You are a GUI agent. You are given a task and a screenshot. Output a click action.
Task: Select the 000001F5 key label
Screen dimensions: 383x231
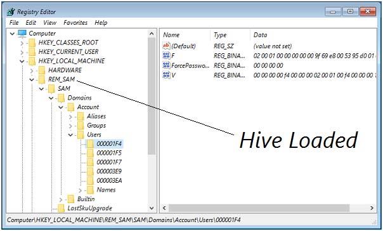click(109, 154)
